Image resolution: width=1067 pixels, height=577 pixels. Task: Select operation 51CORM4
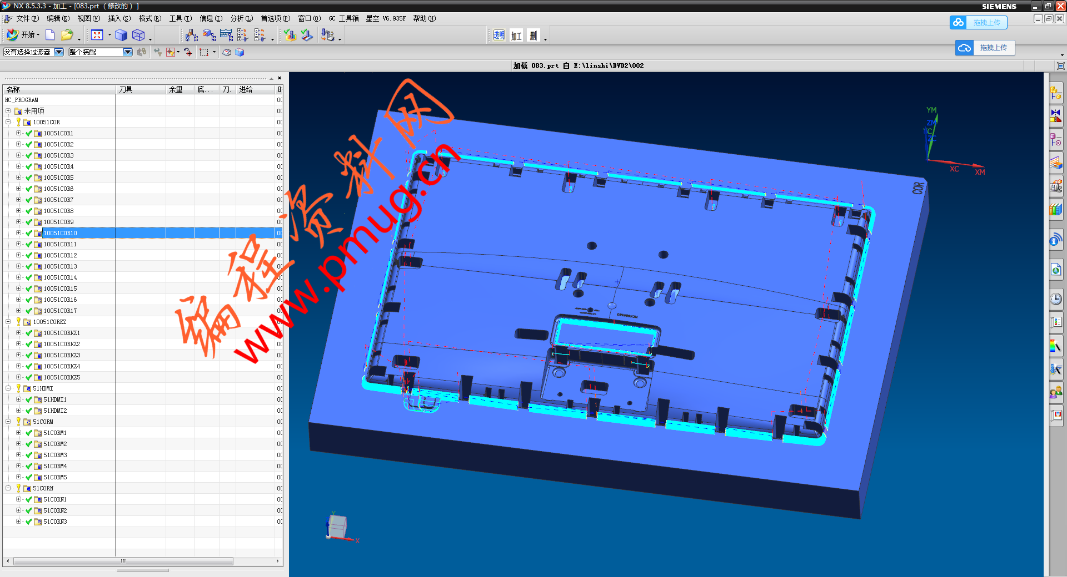55,466
